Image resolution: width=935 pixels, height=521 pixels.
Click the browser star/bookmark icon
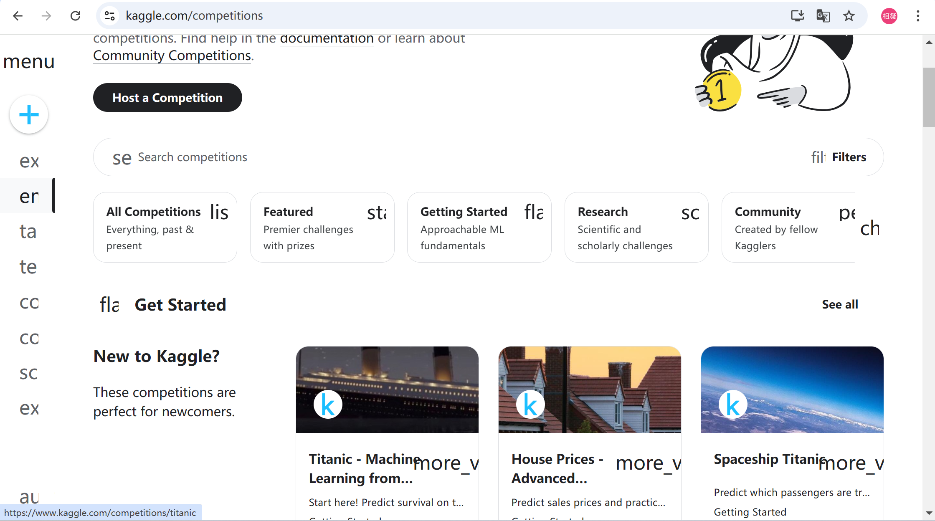[849, 15]
